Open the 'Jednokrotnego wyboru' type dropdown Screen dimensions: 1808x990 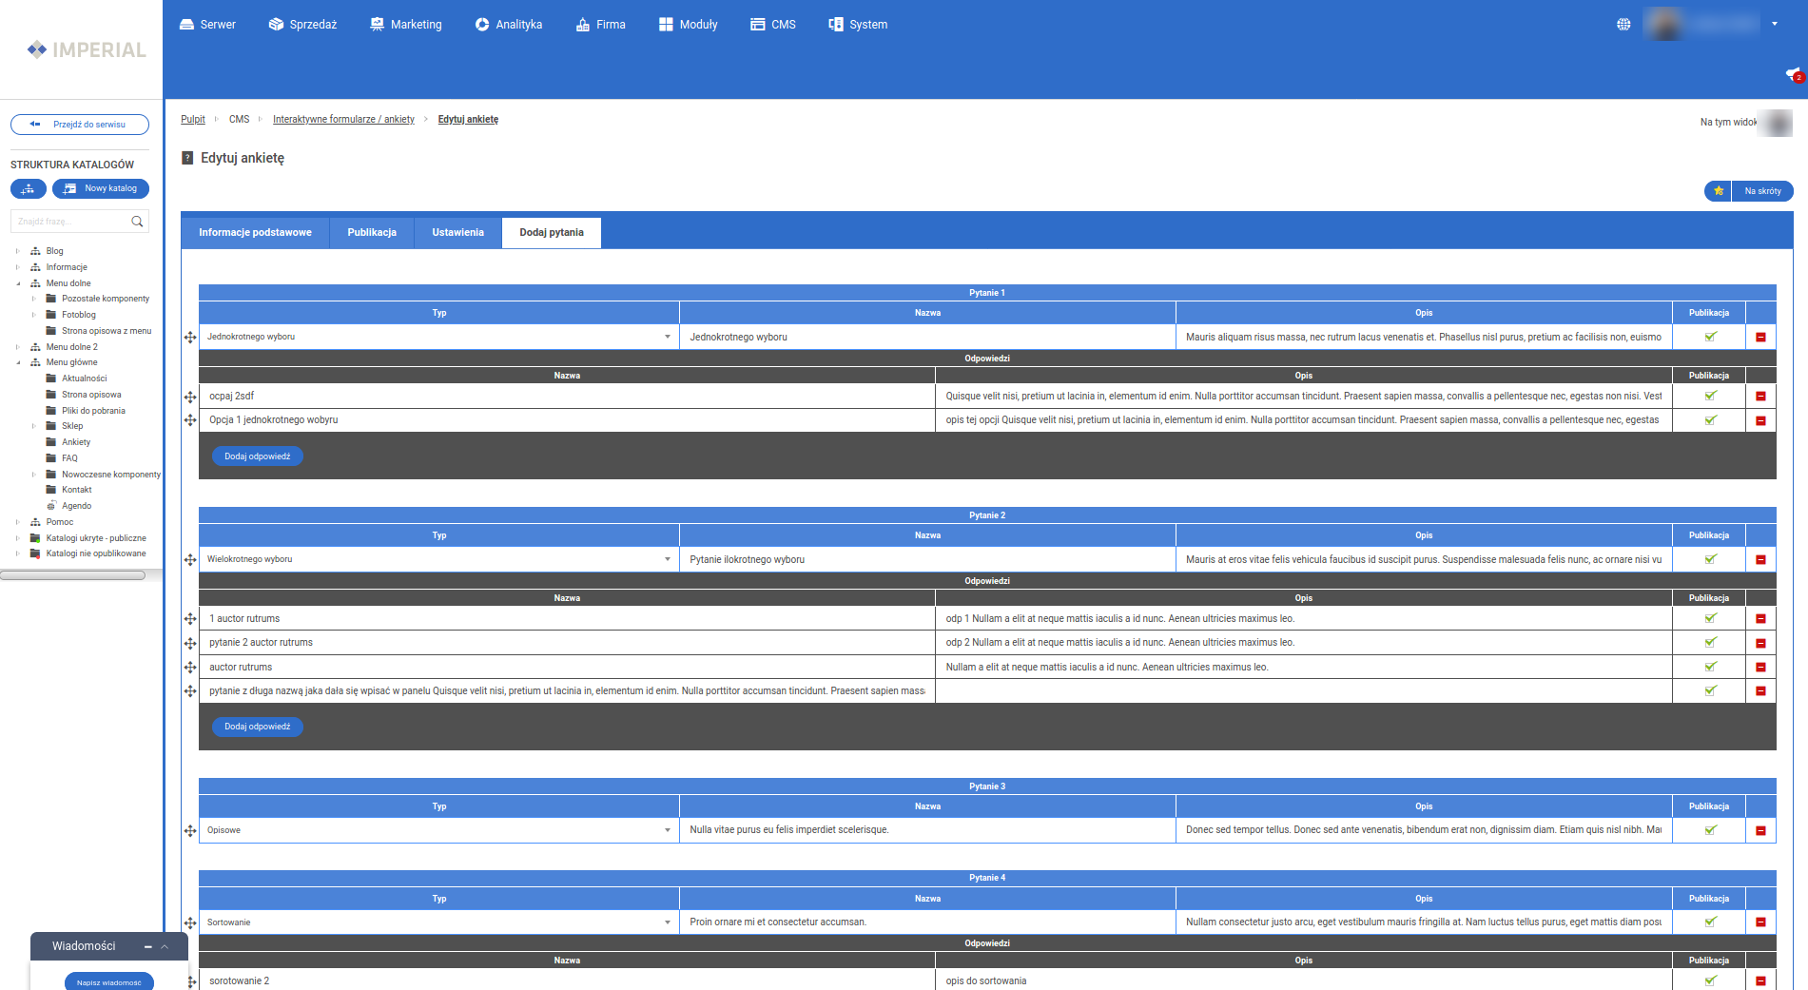coord(438,337)
